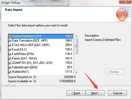The image size is (132, 100).
Task: Click the 195 K size value
Action: point(69,49)
